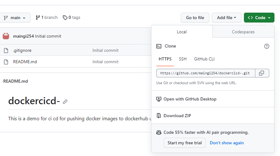Image resolution: width=280 pixels, height=156 pixels.
Task: Open the 0 tags link
Action: click(72, 18)
